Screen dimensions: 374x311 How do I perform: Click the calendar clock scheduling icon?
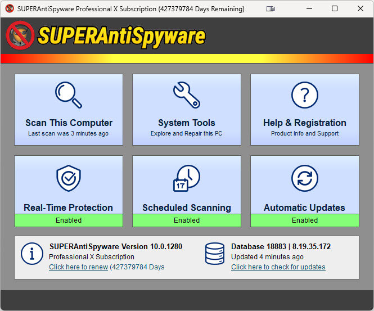coord(186,179)
